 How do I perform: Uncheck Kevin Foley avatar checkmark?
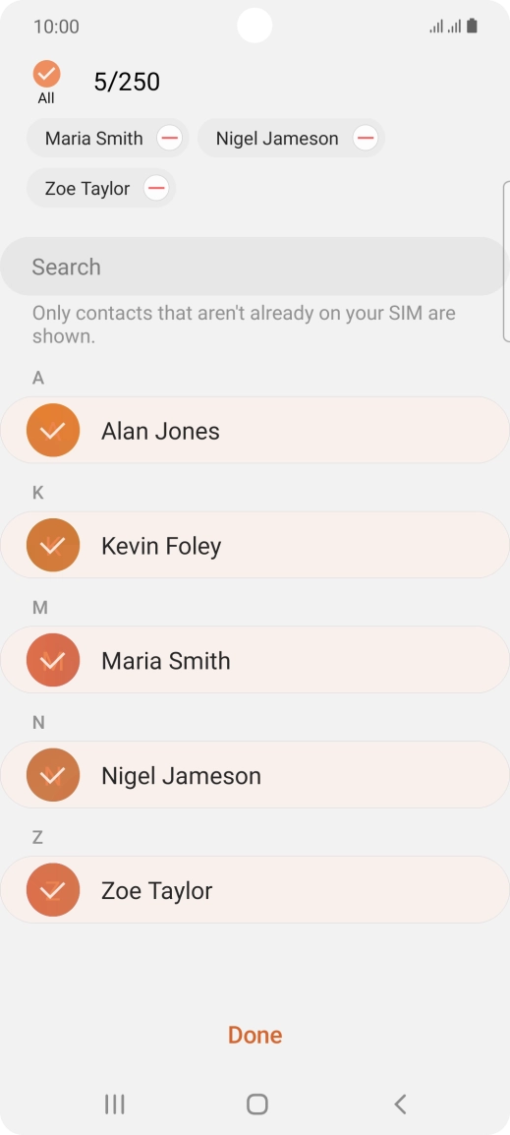coord(53,545)
